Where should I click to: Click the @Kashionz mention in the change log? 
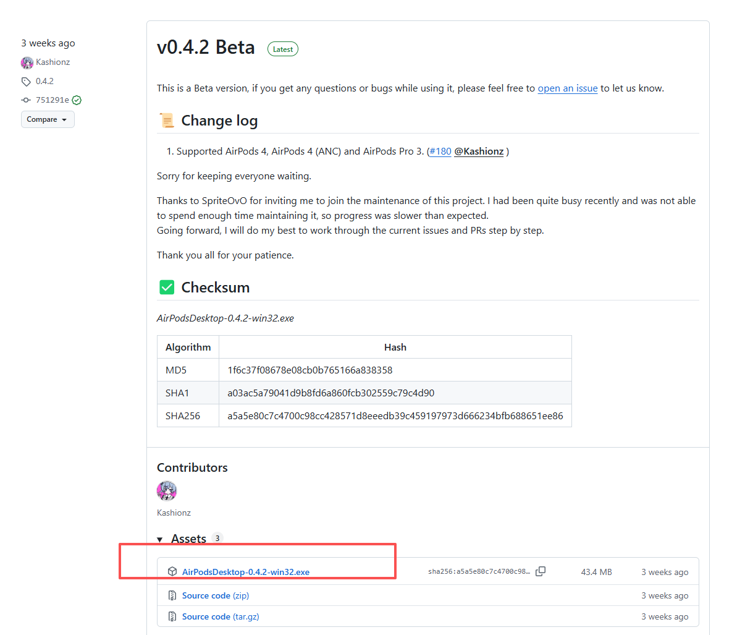tap(479, 151)
